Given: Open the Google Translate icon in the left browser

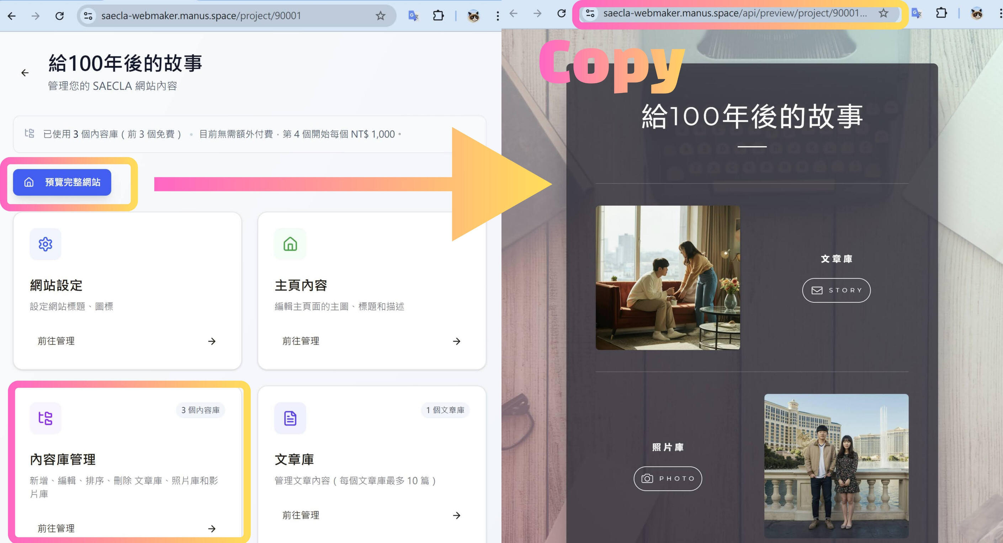Looking at the screenshot, I should (x=413, y=16).
